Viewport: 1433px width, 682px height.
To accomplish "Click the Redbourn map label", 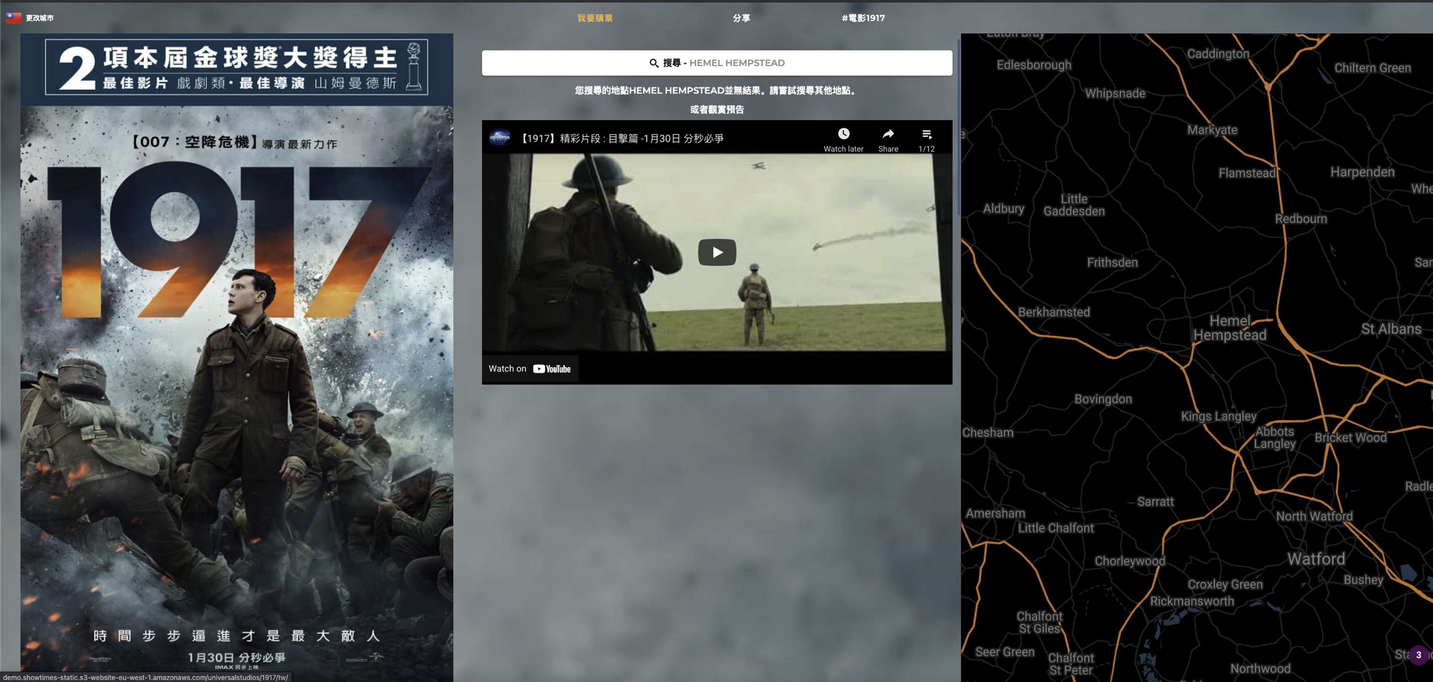I will click(1301, 219).
